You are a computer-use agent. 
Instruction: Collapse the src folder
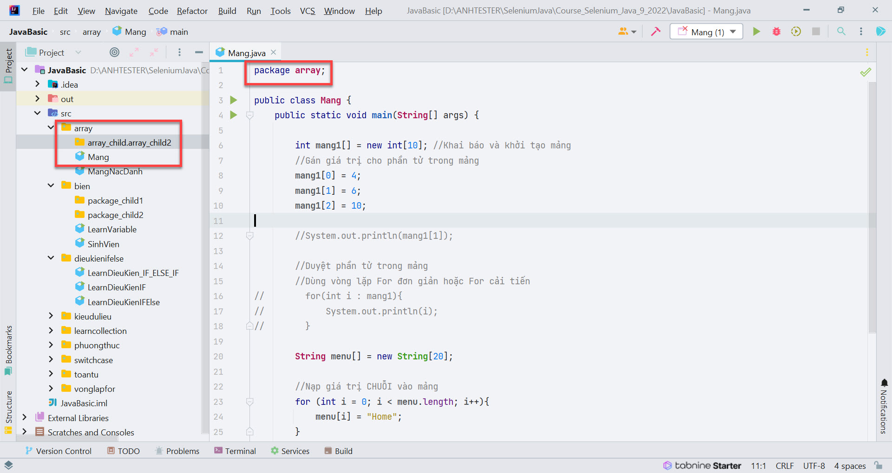coord(38,113)
